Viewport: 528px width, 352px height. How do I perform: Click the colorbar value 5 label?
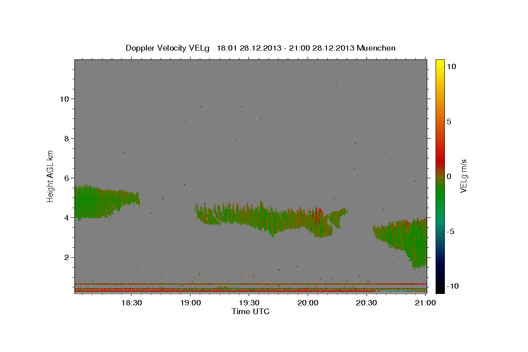pyautogui.click(x=449, y=121)
